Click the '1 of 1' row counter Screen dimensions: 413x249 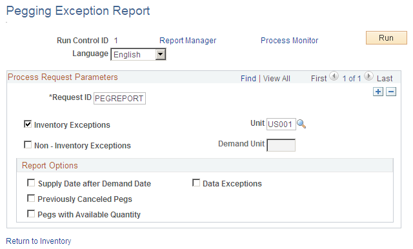pyautogui.click(x=351, y=79)
